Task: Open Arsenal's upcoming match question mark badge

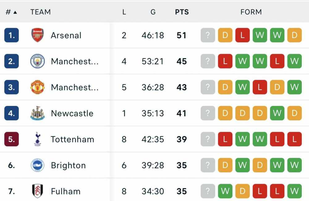Action: [208, 35]
